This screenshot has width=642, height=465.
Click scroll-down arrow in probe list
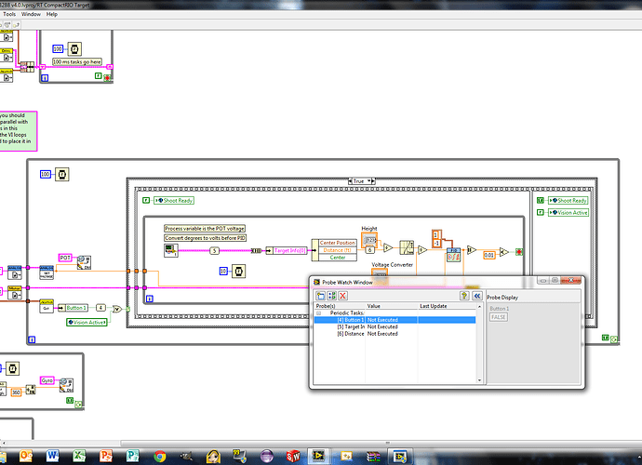coord(479,380)
